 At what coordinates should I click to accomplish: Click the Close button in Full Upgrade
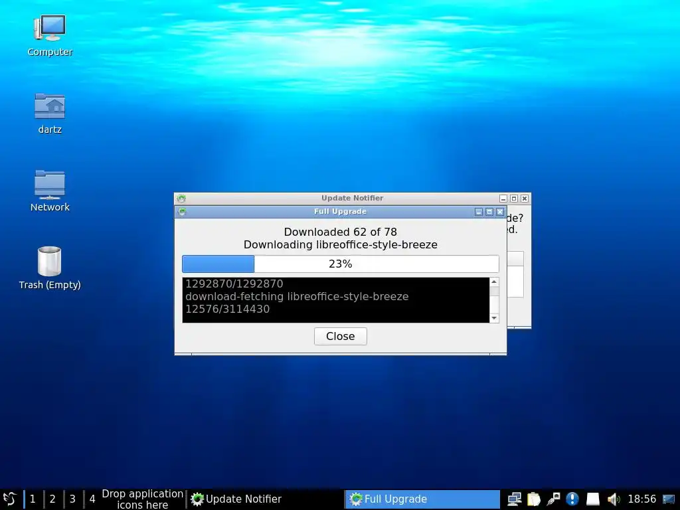click(341, 336)
